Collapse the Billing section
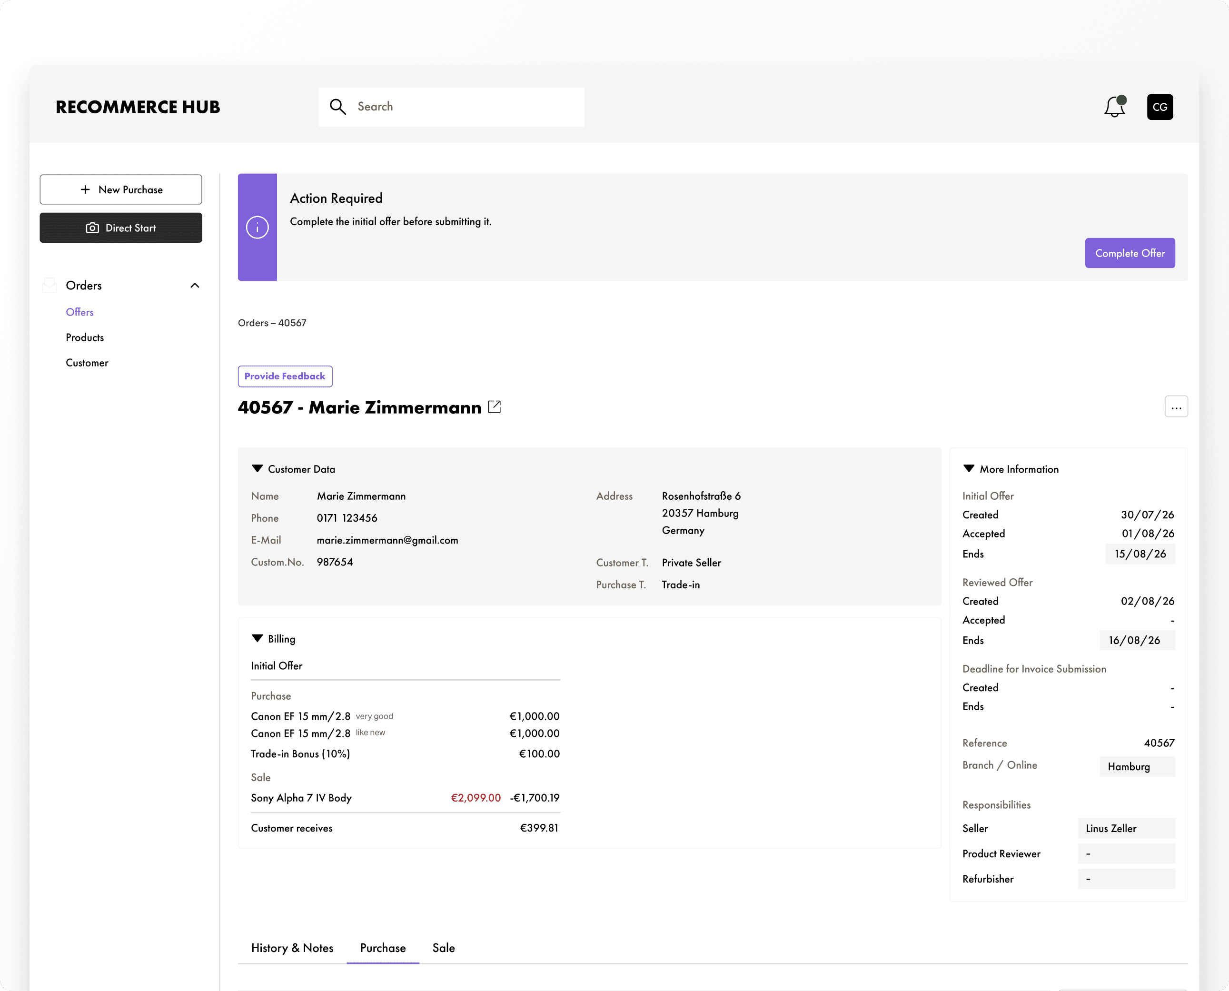Screen dimensions: 1229x991 pyautogui.click(x=258, y=638)
